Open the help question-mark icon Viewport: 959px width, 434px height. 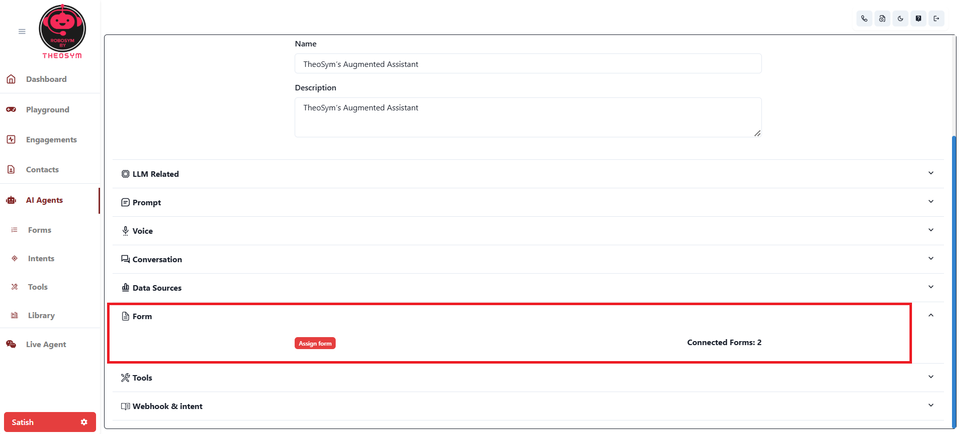point(918,18)
